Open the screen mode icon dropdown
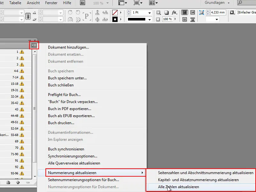Image resolution: width=256 pixels, height=192 pixels. pyautogui.click(x=138, y=3)
